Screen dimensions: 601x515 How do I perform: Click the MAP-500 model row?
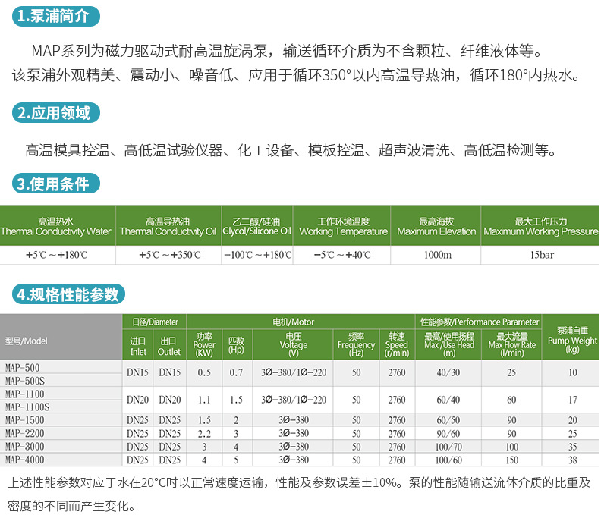[x=61, y=367]
